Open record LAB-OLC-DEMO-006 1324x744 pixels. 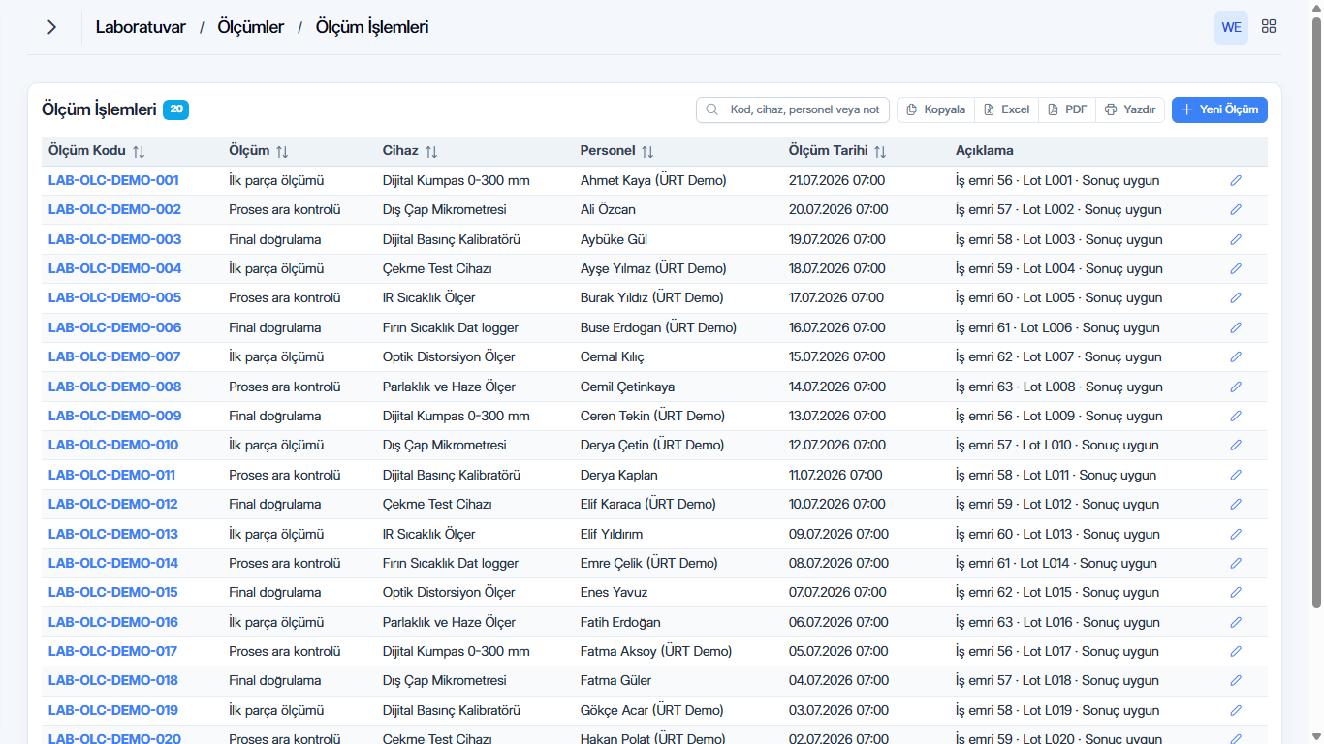pos(114,327)
